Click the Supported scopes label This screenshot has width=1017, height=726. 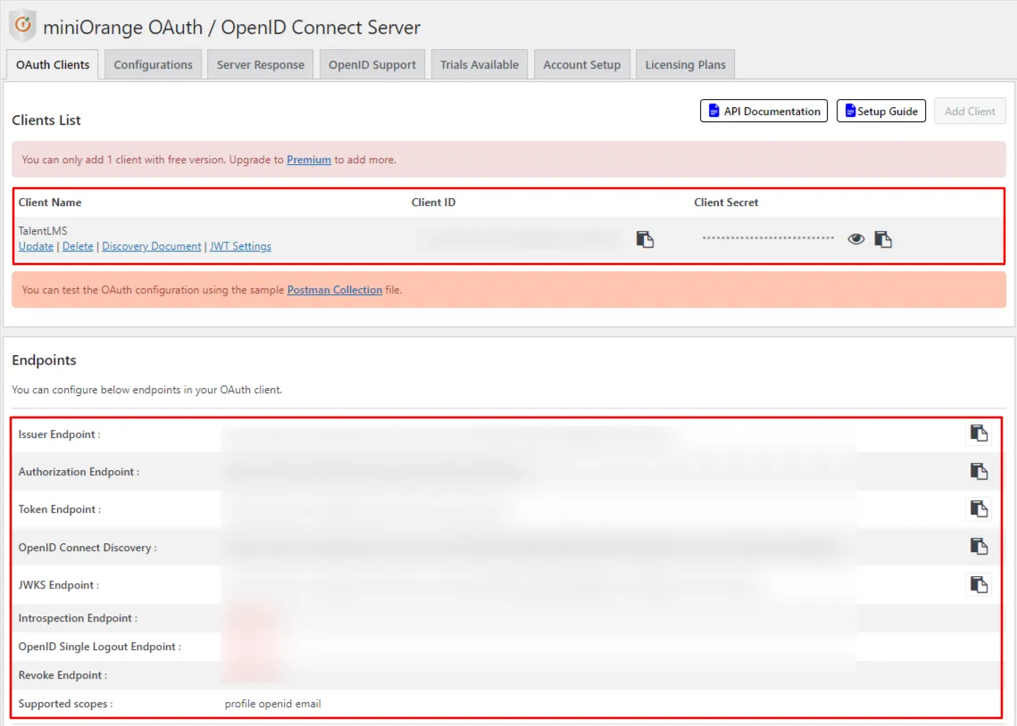(65, 704)
